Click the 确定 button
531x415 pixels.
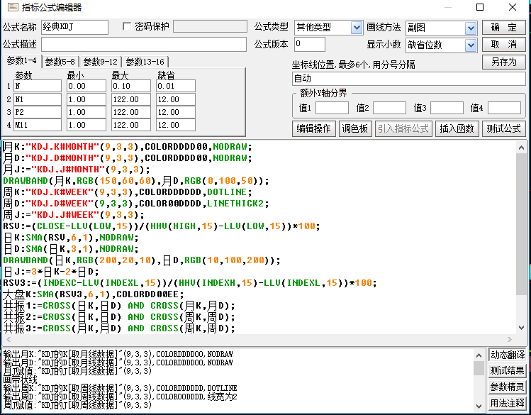pyautogui.click(x=504, y=28)
